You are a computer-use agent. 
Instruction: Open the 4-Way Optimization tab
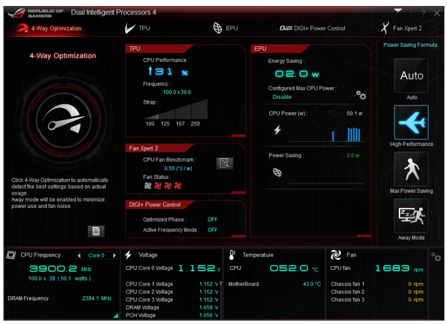(x=49, y=28)
